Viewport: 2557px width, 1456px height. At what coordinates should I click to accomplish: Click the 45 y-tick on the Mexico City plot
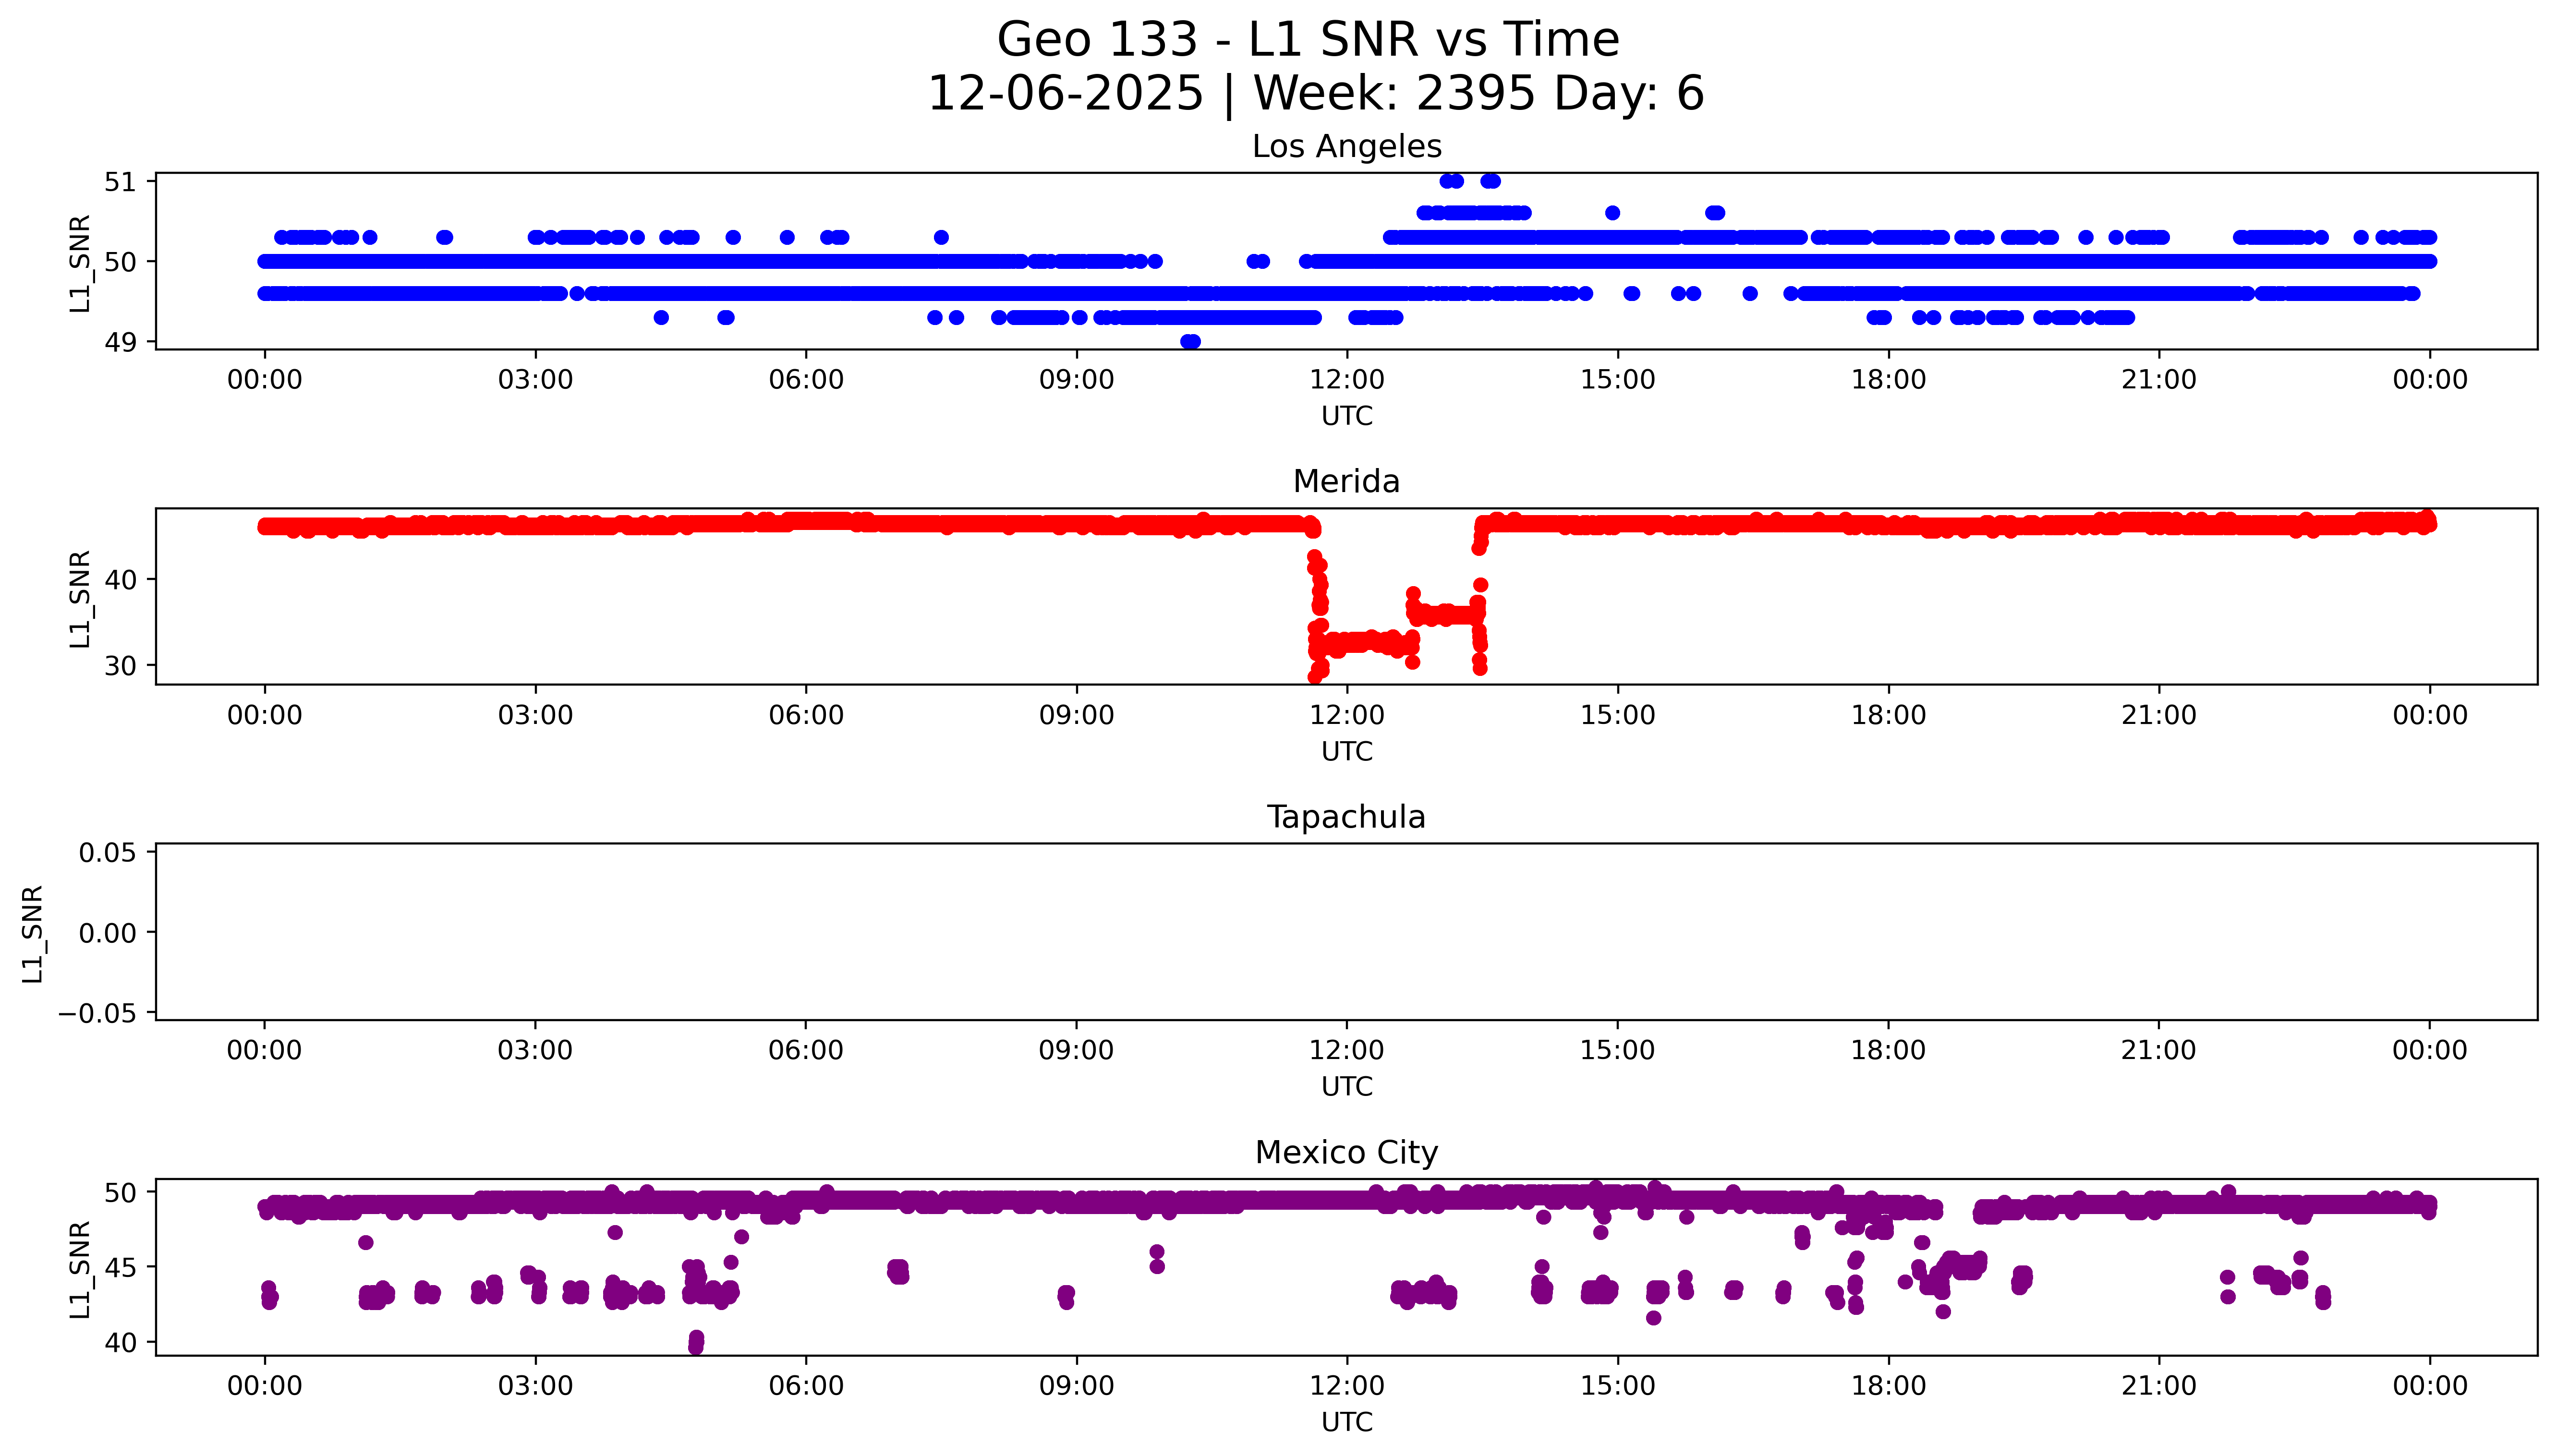tap(120, 1267)
